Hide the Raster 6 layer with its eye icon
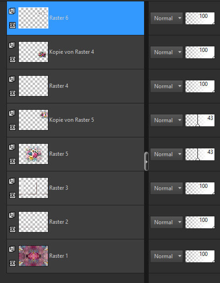The image size is (220, 283). (x=12, y=25)
